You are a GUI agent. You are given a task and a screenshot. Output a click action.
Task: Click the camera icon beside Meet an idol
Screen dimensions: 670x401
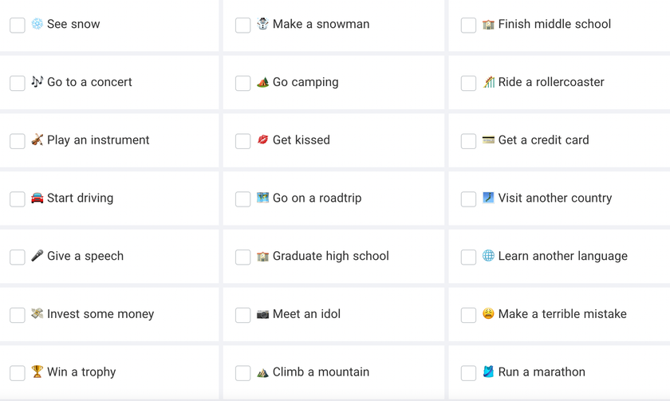(x=263, y=314)
